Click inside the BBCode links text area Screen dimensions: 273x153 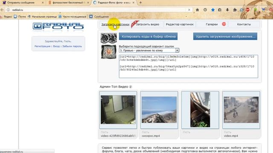tap(189, 66)
